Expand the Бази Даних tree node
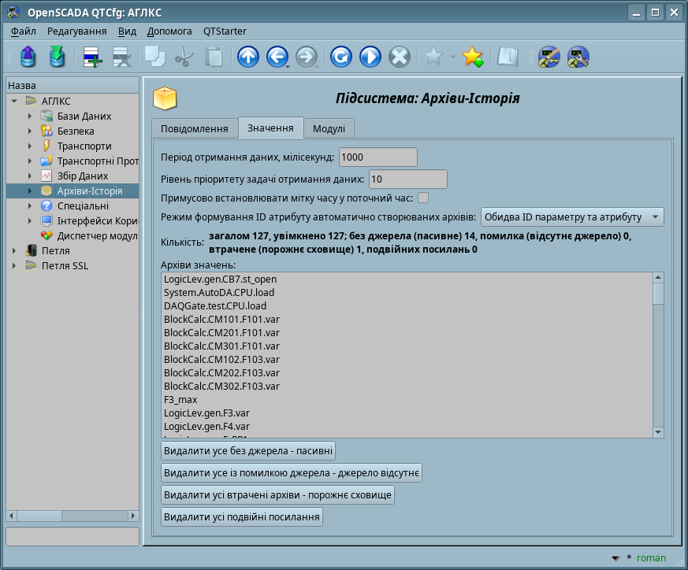 pos(30,117)
